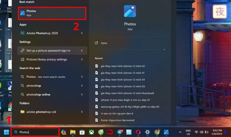Viewport: 231px width, 137px height.
Task: Expand adobe-photoshop-cs6 folder result arrow
Action: 82,112
